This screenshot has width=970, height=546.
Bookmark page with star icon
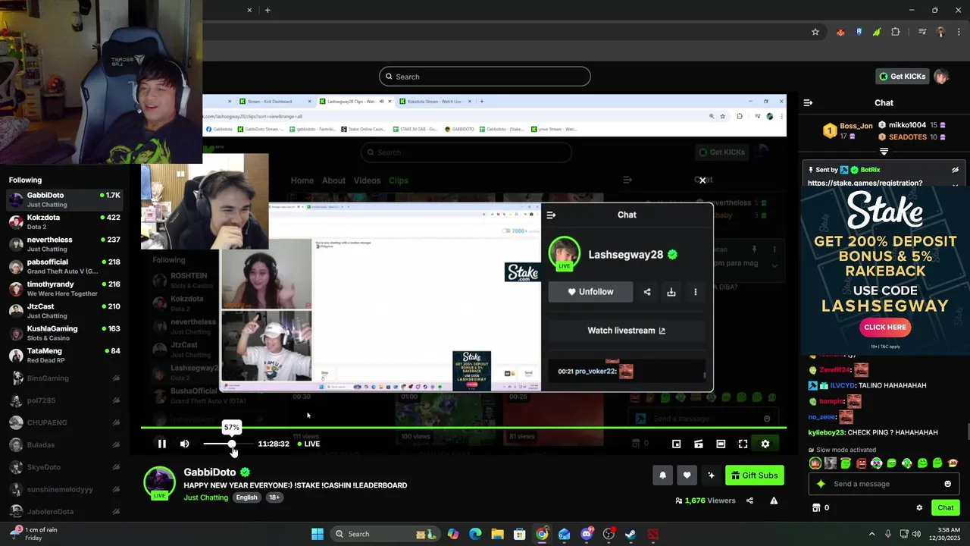click(815, 32)
